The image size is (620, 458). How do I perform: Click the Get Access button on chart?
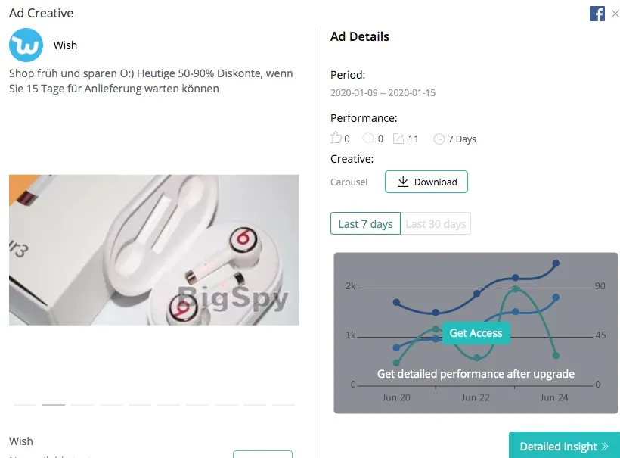[476, 333]
